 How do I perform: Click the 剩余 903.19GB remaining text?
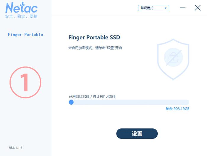click(177, 109)
